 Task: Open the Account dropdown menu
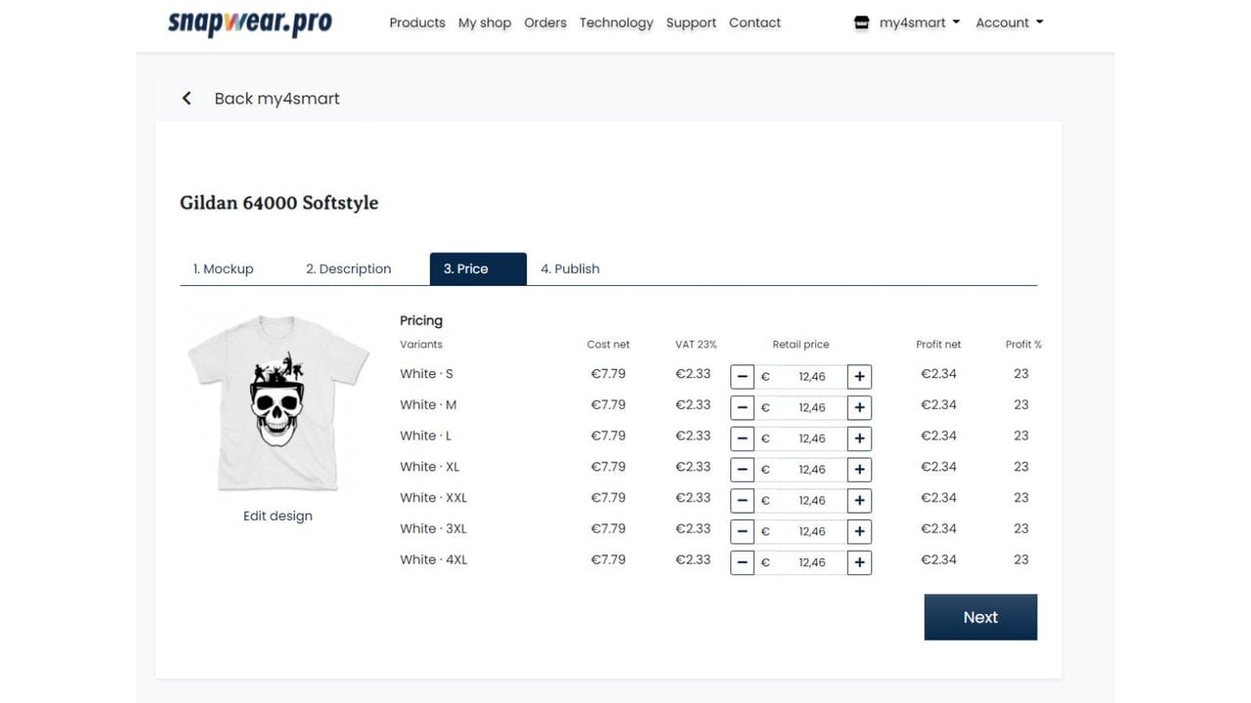click(1010, 22)
